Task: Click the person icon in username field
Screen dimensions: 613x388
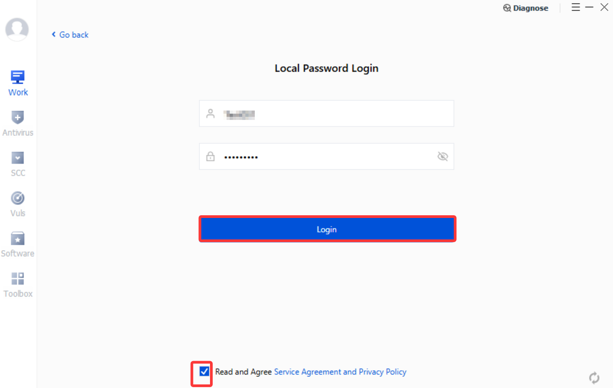Action: point(210,114)
